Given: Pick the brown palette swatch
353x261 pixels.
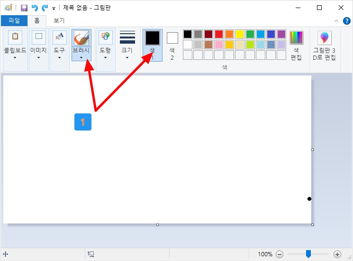Looking at the screenshot, I should [208, 45].
